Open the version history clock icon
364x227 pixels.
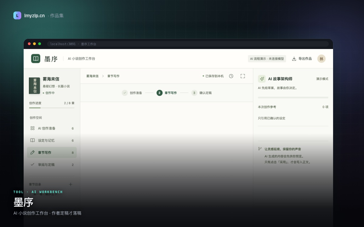pos(231,76)
